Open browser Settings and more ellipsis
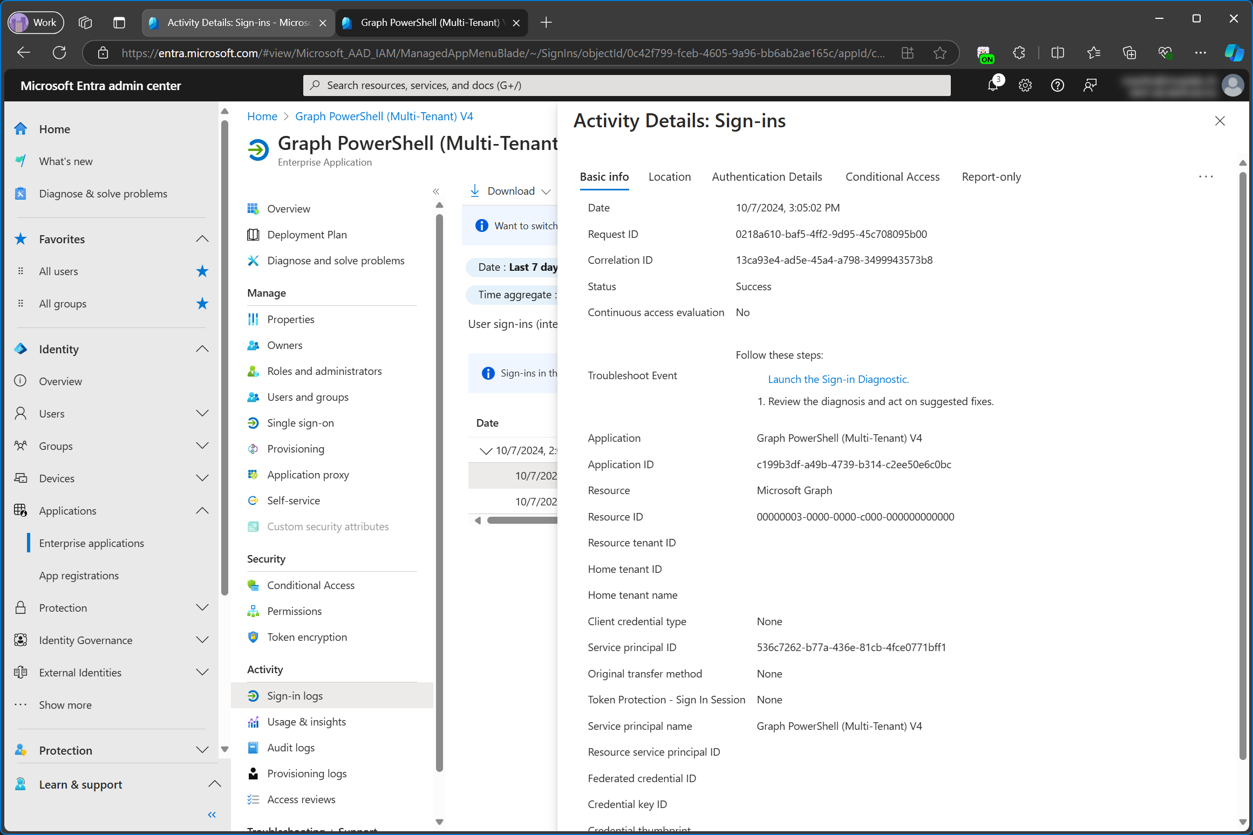 tap(1200, 53)
